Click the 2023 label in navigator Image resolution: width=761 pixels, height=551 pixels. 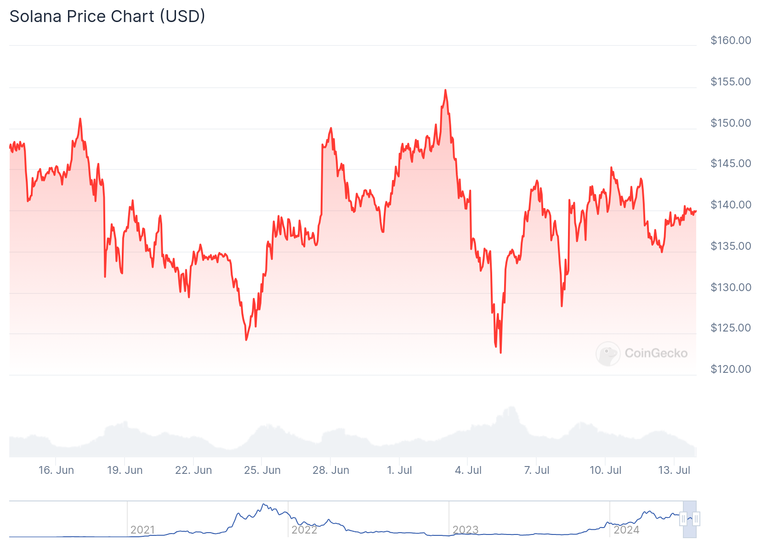click(465, 530)
